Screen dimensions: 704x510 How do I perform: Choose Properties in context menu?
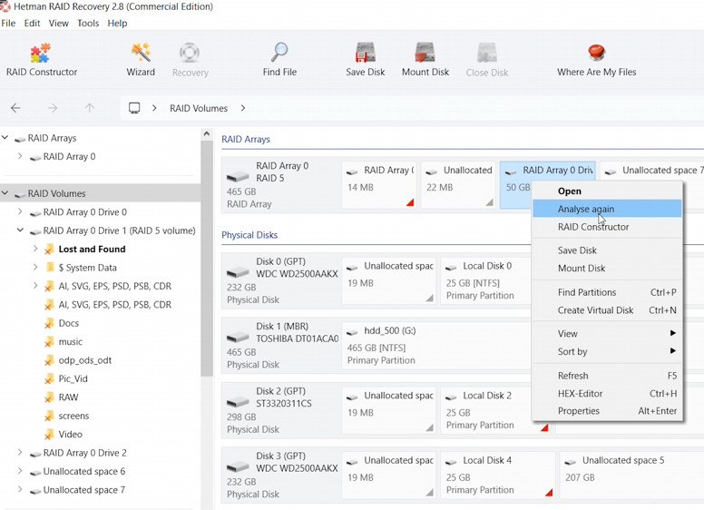(x=607, y=411)
